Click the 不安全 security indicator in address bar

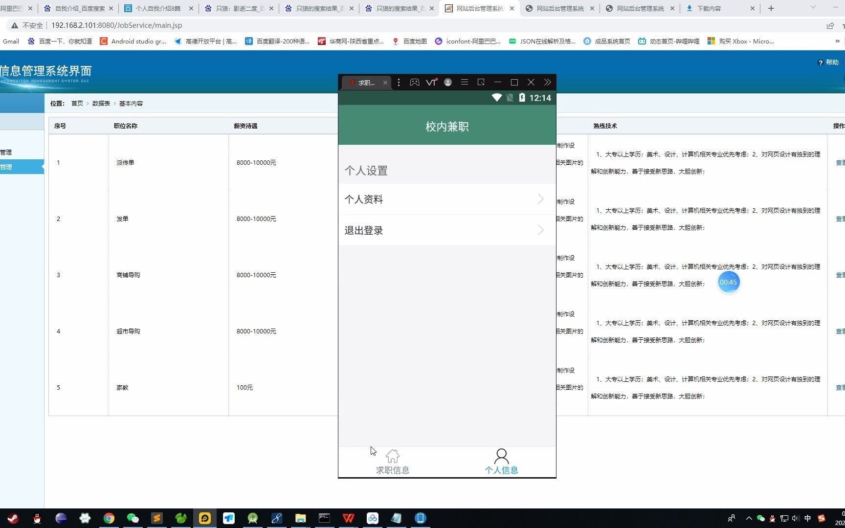(27, 25)
